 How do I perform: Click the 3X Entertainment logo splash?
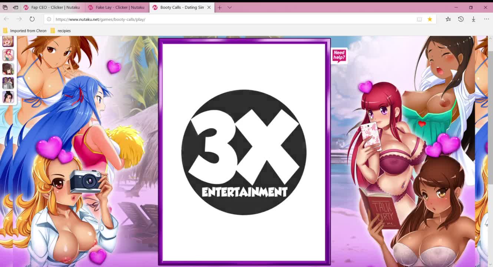click(244, 152)
